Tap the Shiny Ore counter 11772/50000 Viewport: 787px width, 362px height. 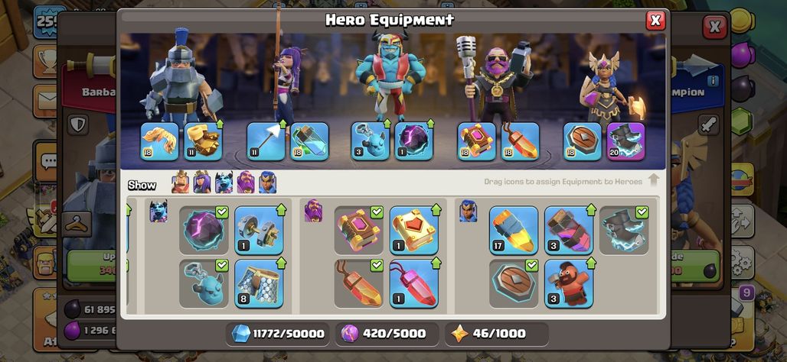pos(278,334)
